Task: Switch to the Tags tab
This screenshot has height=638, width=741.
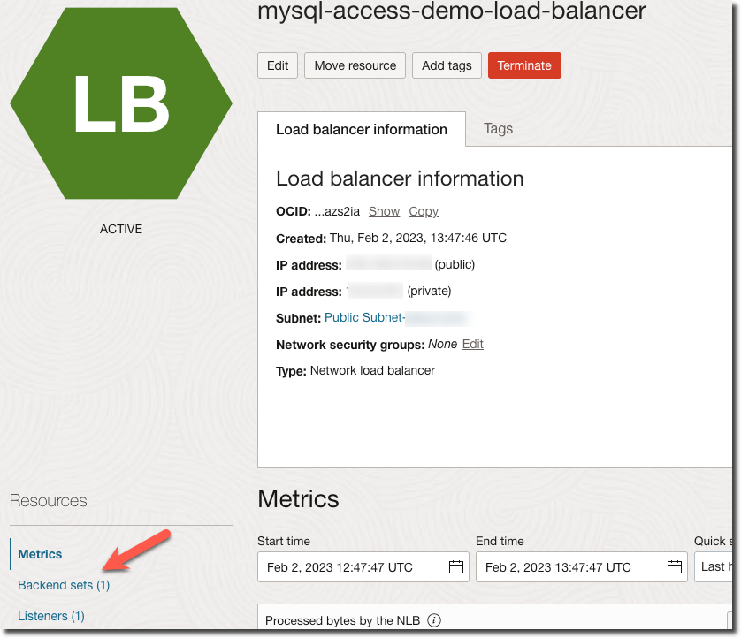Action: click(x=498, y=128)
